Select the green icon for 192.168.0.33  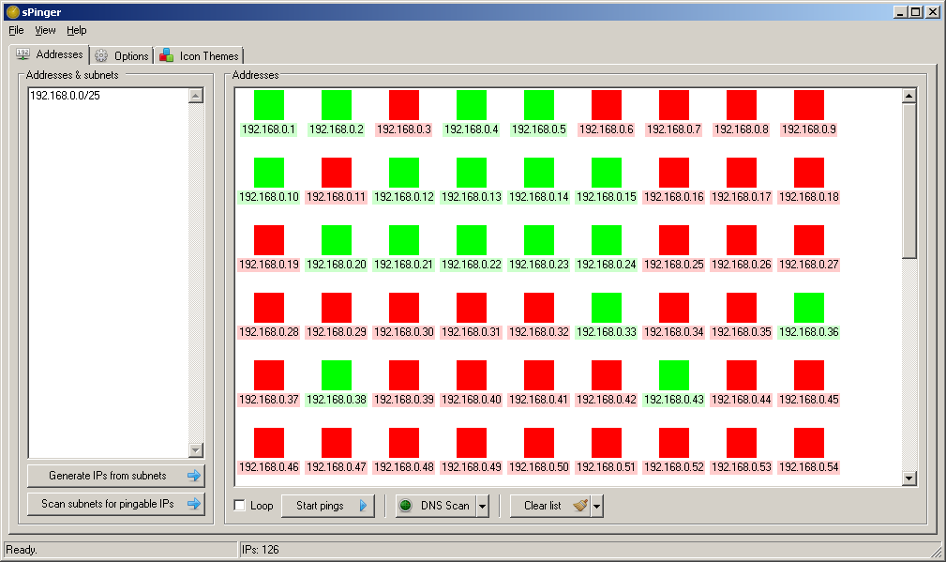[x=607, y=308]
